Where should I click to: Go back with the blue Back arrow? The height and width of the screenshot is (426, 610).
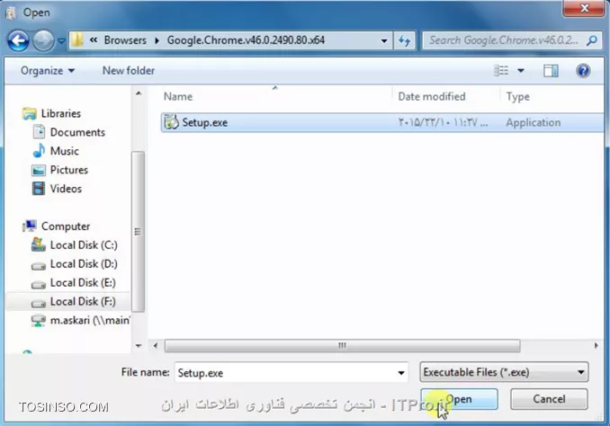pyautogui.click(x=18, y=40)
